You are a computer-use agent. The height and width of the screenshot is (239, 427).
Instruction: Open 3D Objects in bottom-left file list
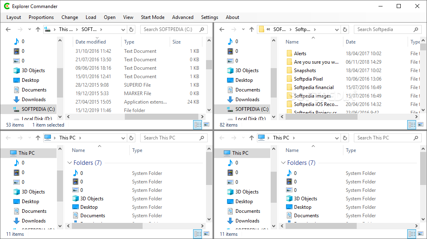pyautogui.click(x=92, y=199)
